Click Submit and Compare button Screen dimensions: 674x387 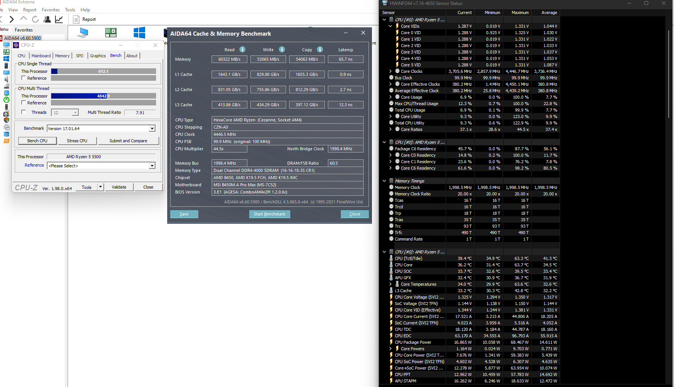point(128,141)
